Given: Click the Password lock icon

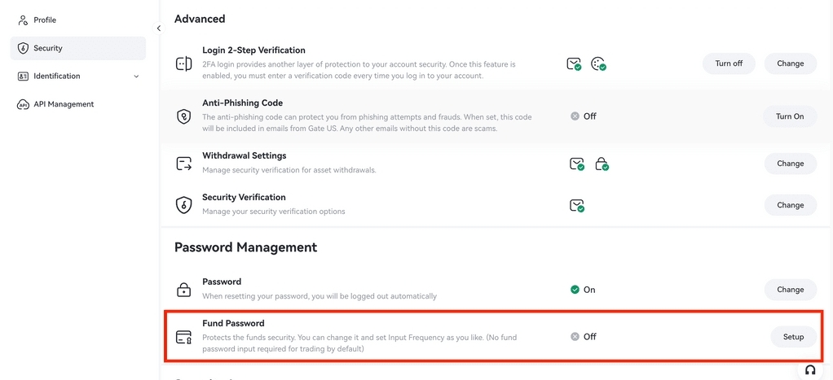Looking at the screenshot, I should click(183, 290).
